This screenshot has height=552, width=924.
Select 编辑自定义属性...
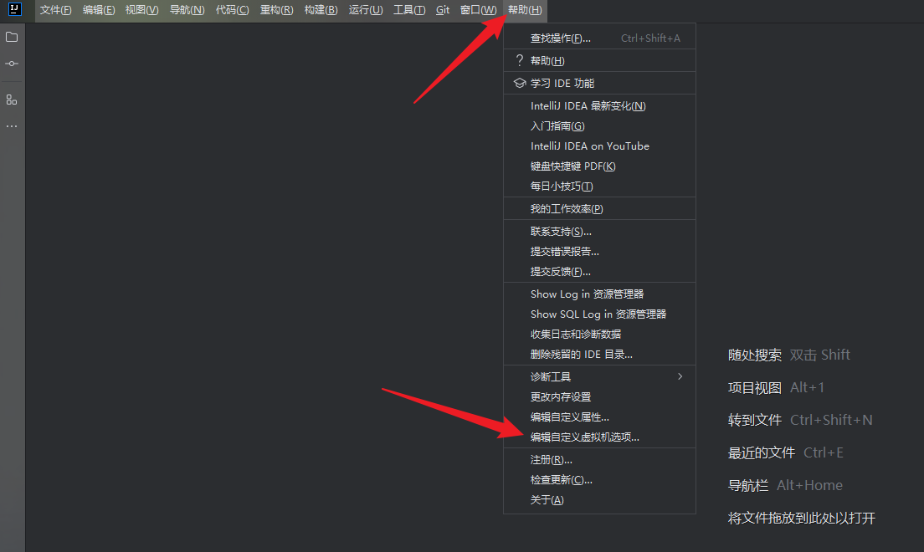pyautogui.click(x=599, y=417)
